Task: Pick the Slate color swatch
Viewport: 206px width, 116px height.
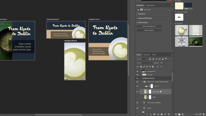Action: tap(188, 6)
